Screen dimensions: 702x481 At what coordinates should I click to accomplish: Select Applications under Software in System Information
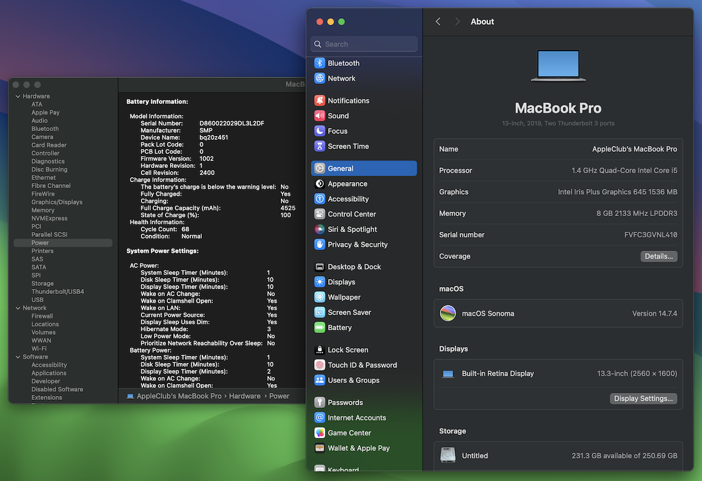click(x=49, y=373)
